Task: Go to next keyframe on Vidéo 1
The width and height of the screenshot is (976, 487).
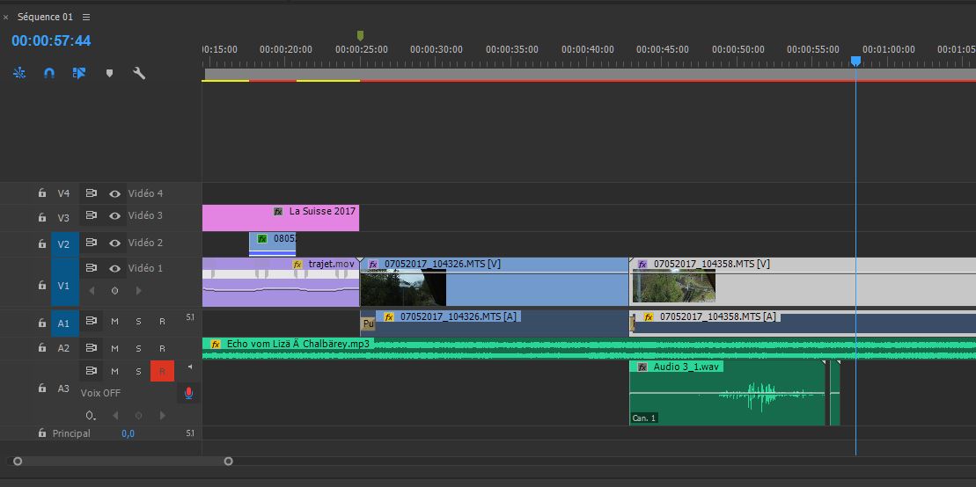Action: (x=138, y=291)
